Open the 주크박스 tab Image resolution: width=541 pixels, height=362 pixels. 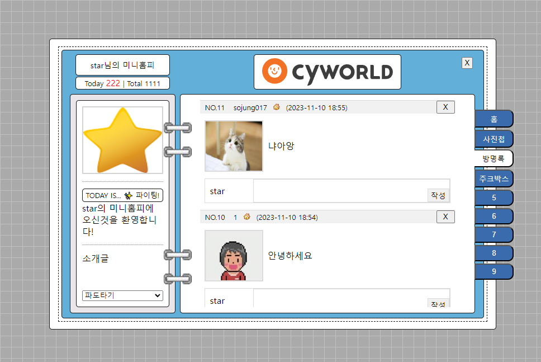pos(493,178)
